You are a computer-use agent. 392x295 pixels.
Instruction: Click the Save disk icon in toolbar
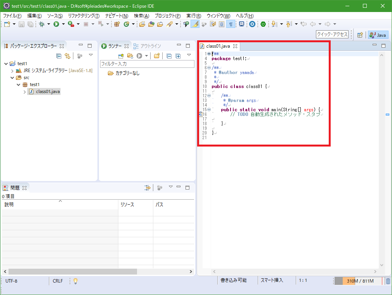[21, 24]
